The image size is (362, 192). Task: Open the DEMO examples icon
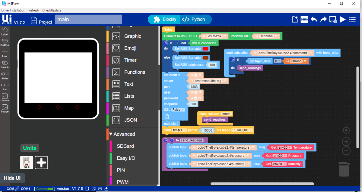point(304,19)
